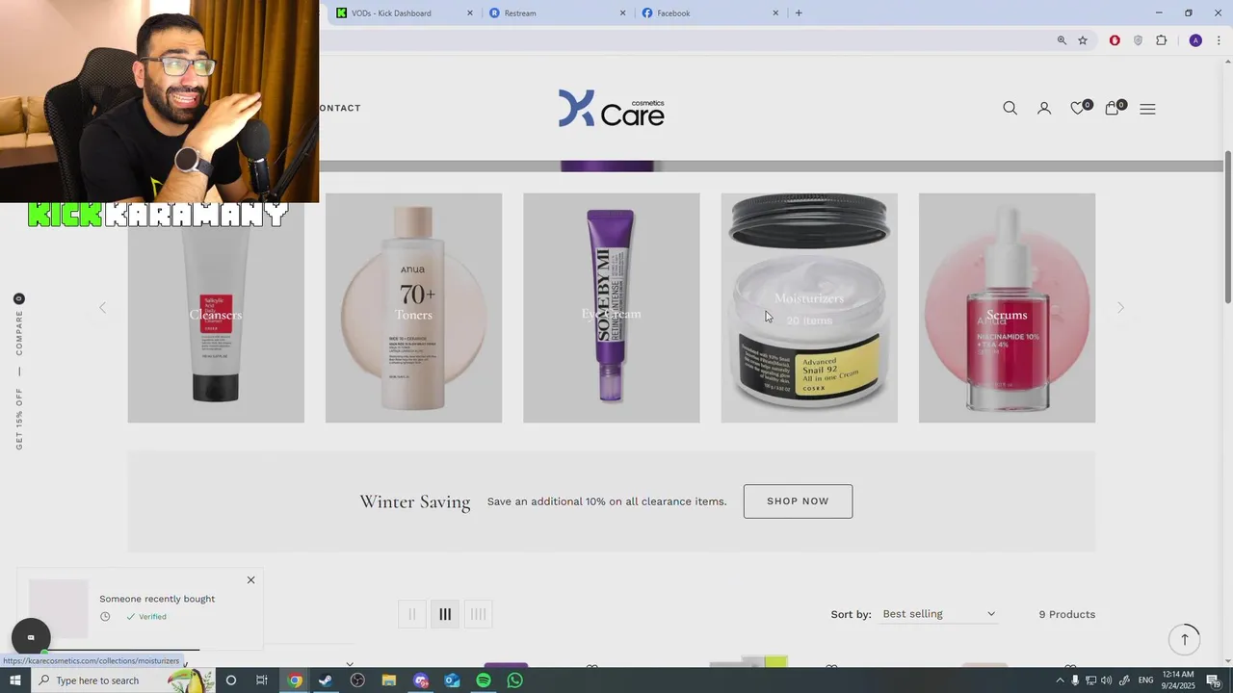
Task: Open the notification center icon
Action: [x=1214, y=680]
